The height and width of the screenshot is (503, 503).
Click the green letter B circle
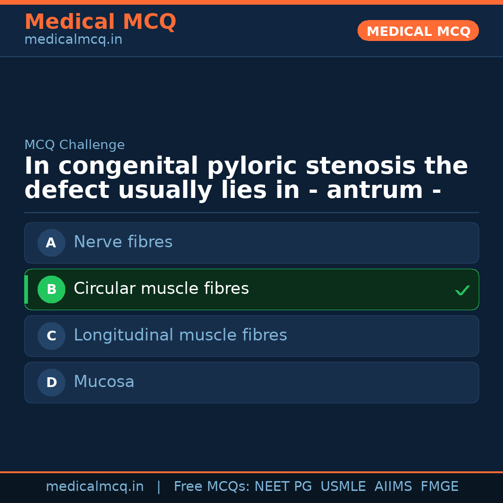[x=51, y=289]
